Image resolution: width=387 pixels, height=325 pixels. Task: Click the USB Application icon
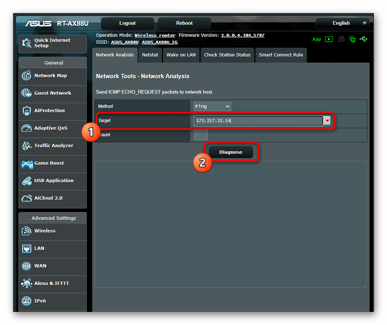tap(26, 181)
